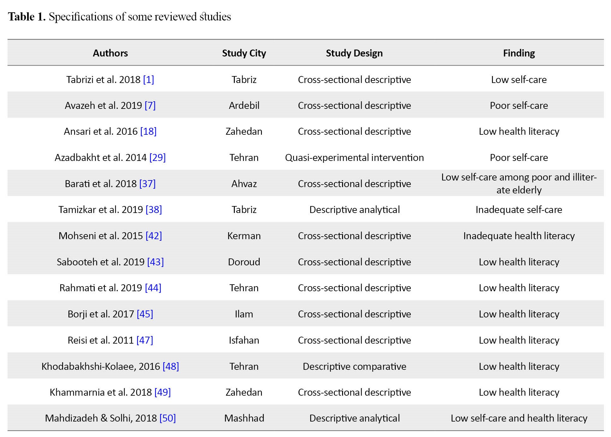This screenshot has width=611, height=437.
Task: Open citation link [42] for Mohseni
Action: click(x=154, y=236)
